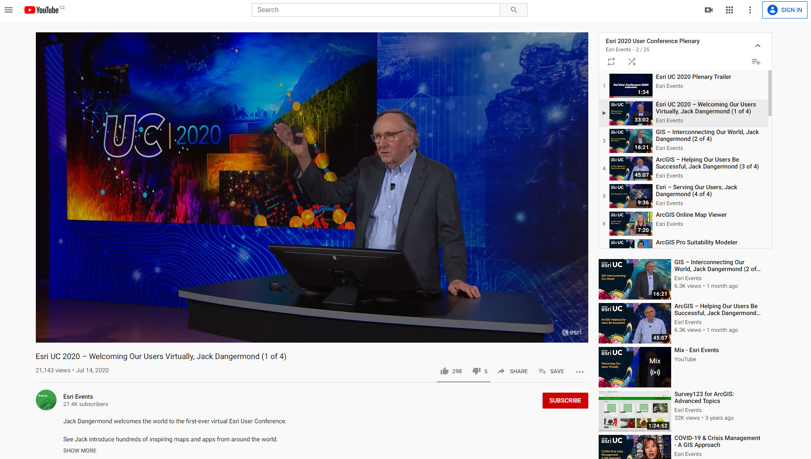The image size is (811, 459).
Task: Open recommended GIS Interconnecting Our World thumbnail
Action: [634, 279]
